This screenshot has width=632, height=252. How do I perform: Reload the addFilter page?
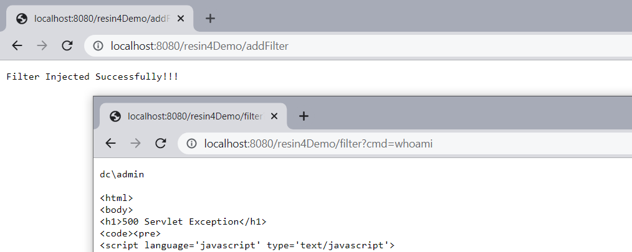[x=67, y=45]
